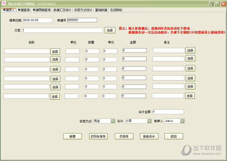Expand the 制单人 dropdown showing admin
The height and width of the screenshot is (161, 227).
point(182,121)
